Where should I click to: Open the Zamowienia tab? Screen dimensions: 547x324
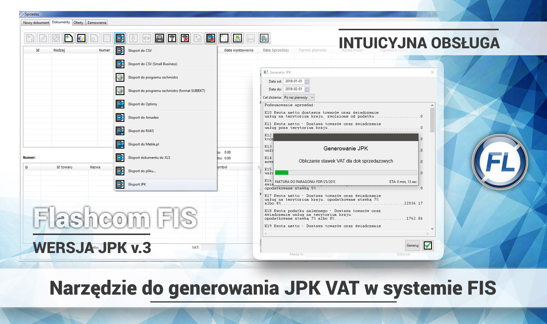click(x=97, y=23)
